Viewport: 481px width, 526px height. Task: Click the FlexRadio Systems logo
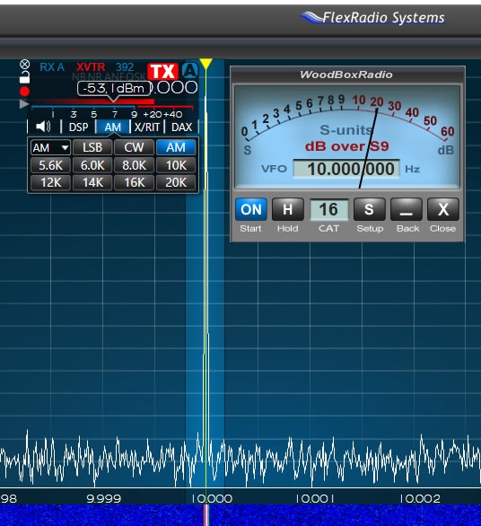(373, 18)
